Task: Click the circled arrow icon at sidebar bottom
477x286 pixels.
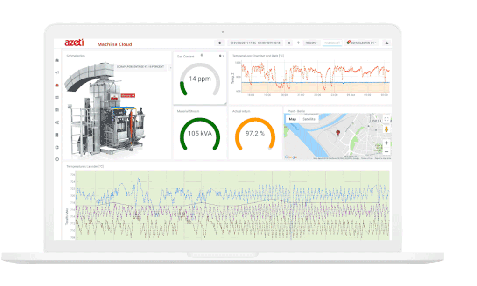Action: point(57,159)
